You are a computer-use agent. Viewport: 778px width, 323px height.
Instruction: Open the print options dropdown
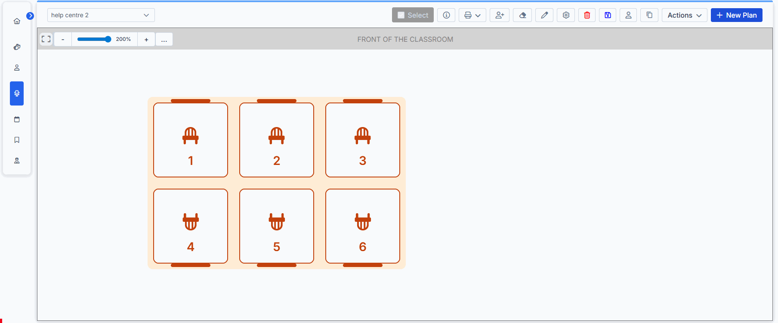(x=472, y=15)
